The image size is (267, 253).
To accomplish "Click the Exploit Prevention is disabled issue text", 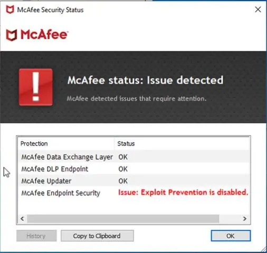I will (x=183, y=192).
